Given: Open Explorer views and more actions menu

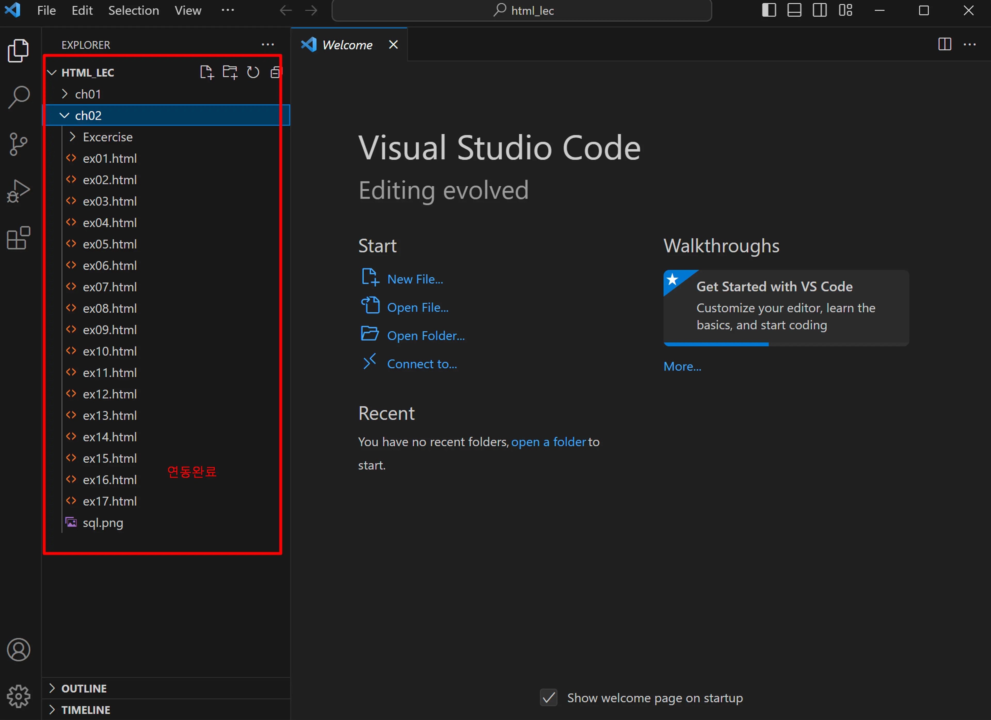Looking at the screenshot, I should [x=268, y=45].
